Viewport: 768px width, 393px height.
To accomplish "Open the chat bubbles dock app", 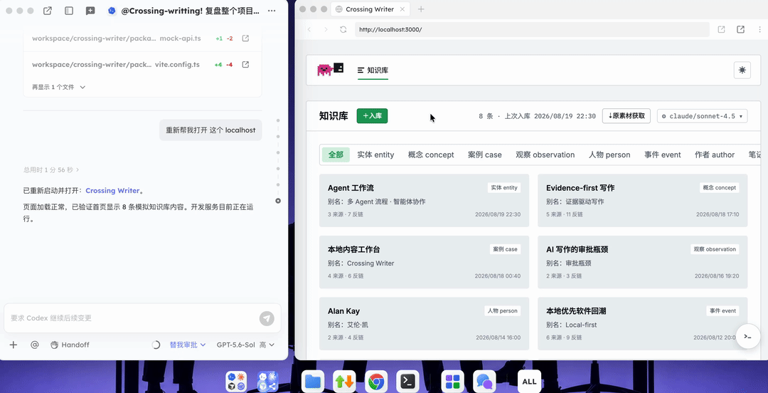I will point(484,381).
